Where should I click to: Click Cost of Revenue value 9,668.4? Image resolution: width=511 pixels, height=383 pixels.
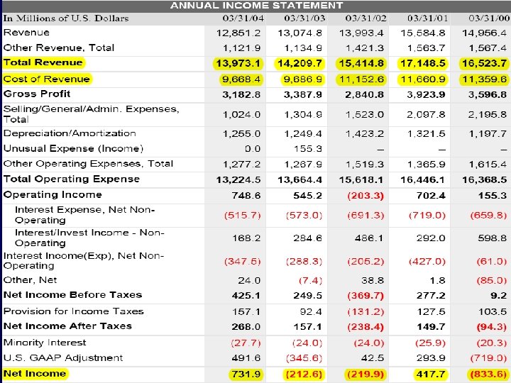coord(241,79)
